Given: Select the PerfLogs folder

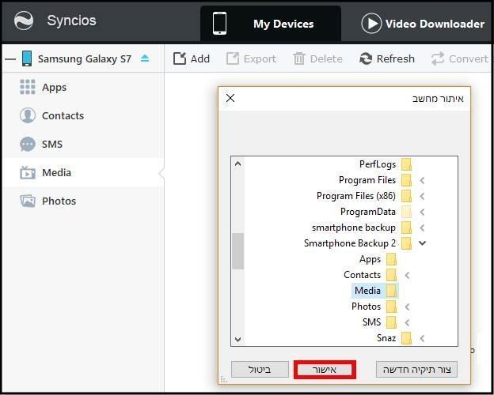Looking at the screenshot, I should 378,164.
